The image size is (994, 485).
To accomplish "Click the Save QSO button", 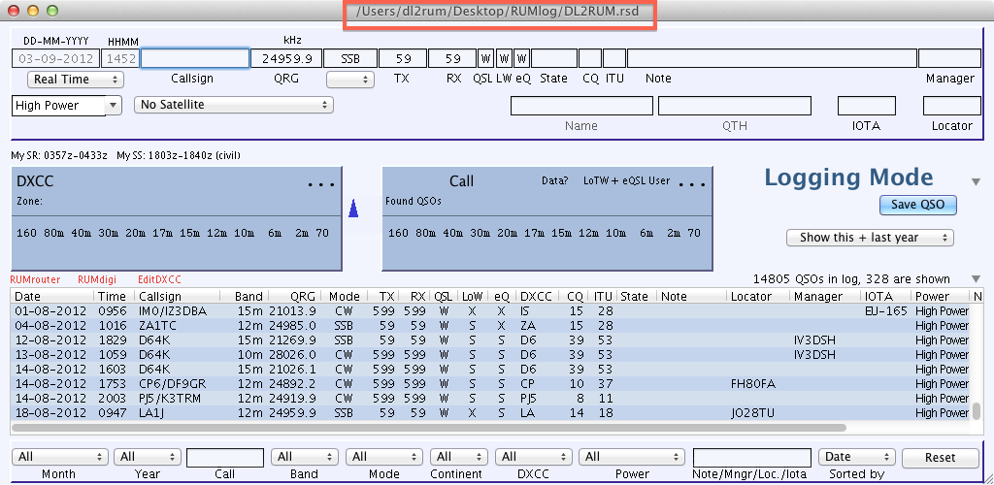I will [x=917, y=205].
